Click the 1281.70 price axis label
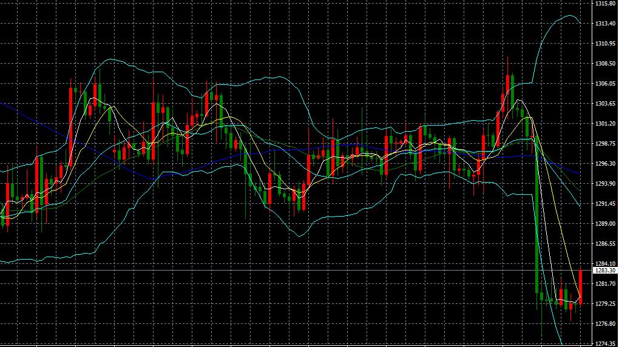Viewport: 619px width, 347px height. pyautogui.click(x=605, y=284)
